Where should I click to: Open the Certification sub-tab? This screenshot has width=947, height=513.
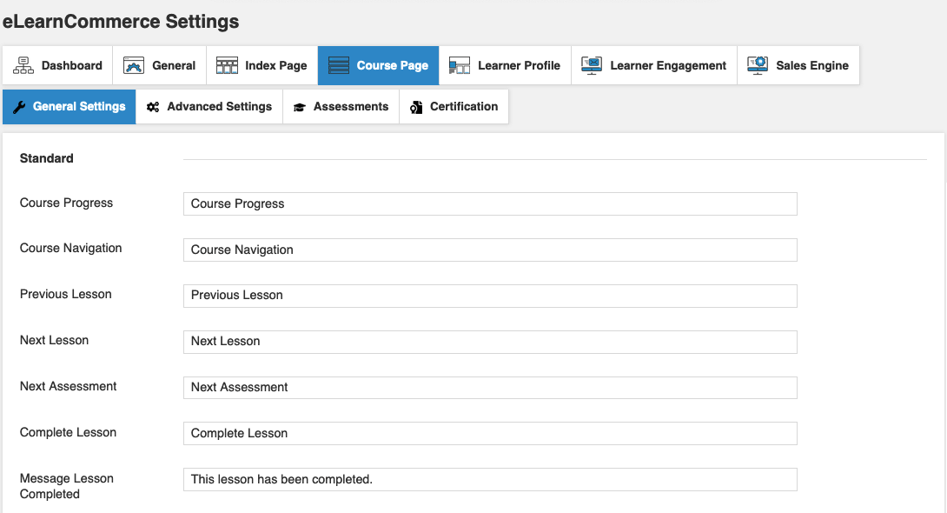(454, 106)
